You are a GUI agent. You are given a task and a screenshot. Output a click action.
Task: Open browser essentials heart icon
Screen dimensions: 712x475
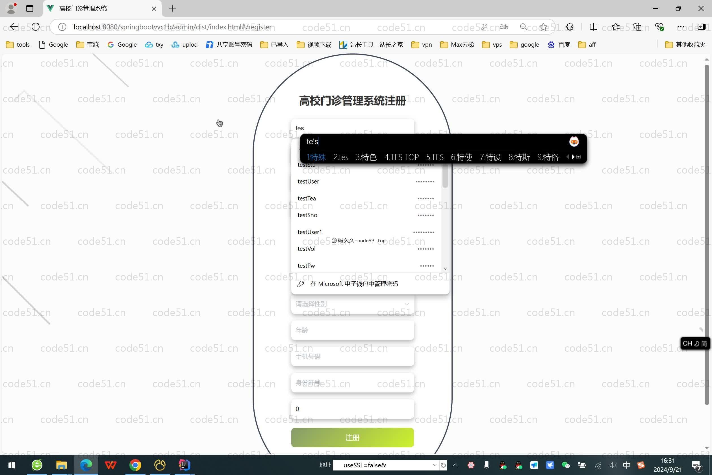659,27
